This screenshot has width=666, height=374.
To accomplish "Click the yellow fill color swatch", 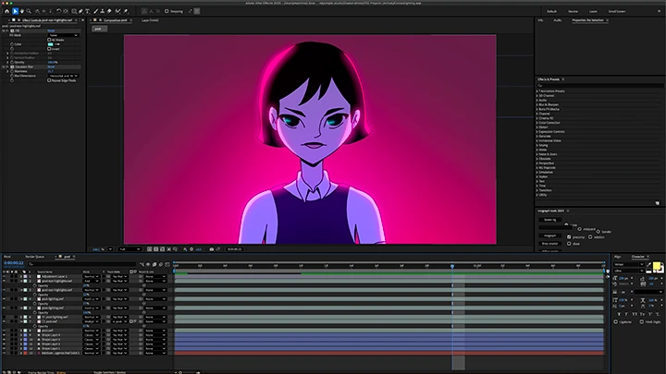I will pos(658,267).
